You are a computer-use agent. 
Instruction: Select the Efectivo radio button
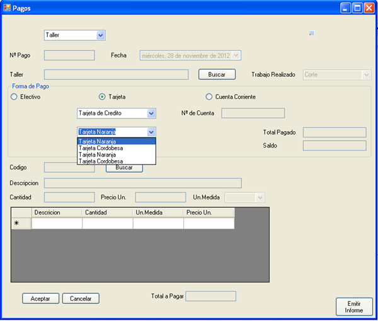pos(14,97)
